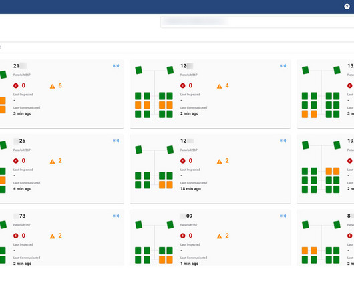Click orange warning triangle on vehicle 25
The width and height of the screenshot is (354, 295).
tap(52, 162)
